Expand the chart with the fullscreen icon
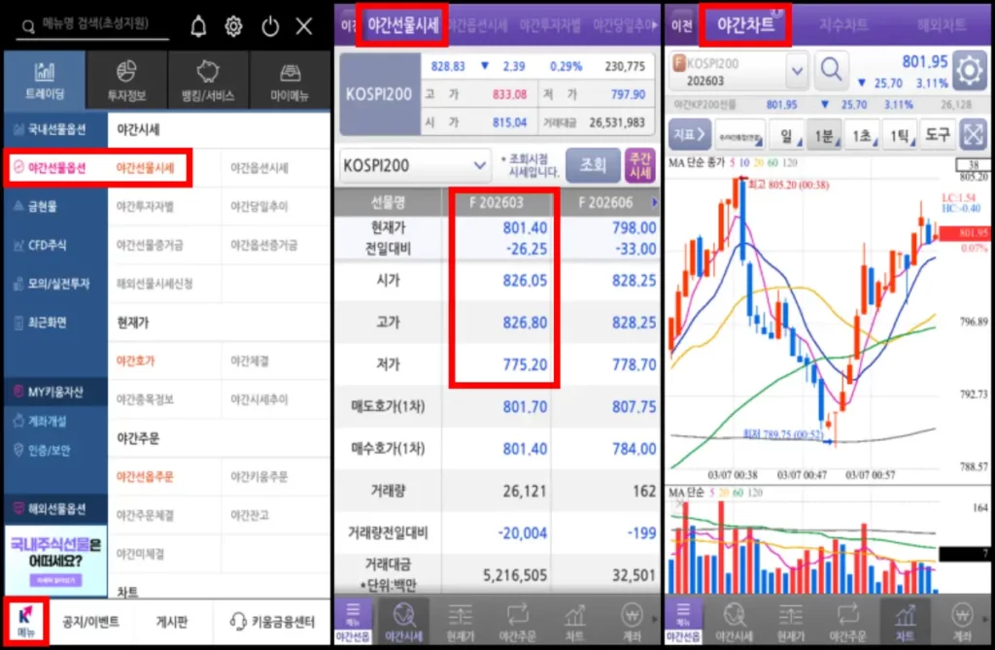This screenshot has height=650, width=995. [x=974, y=136]
